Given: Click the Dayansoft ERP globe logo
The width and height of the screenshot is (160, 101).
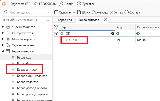Looking at the screenshot, I should [x=4, y=4].
